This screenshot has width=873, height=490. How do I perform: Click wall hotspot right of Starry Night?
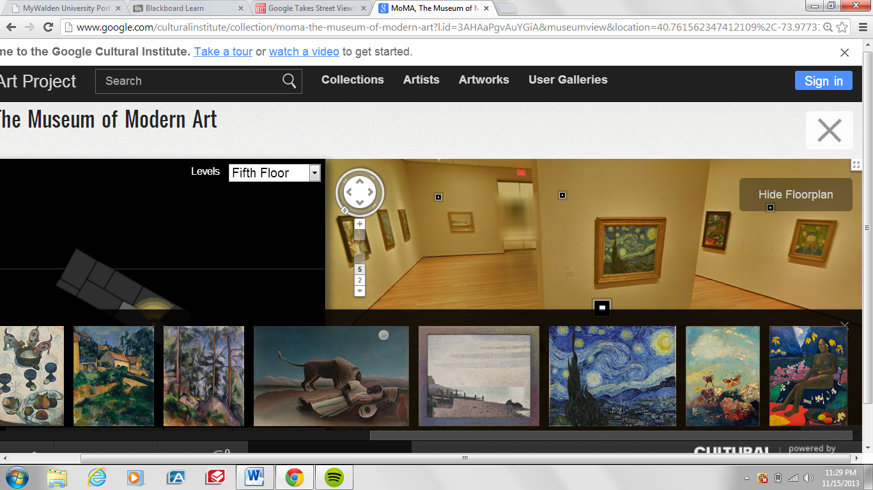770,207
